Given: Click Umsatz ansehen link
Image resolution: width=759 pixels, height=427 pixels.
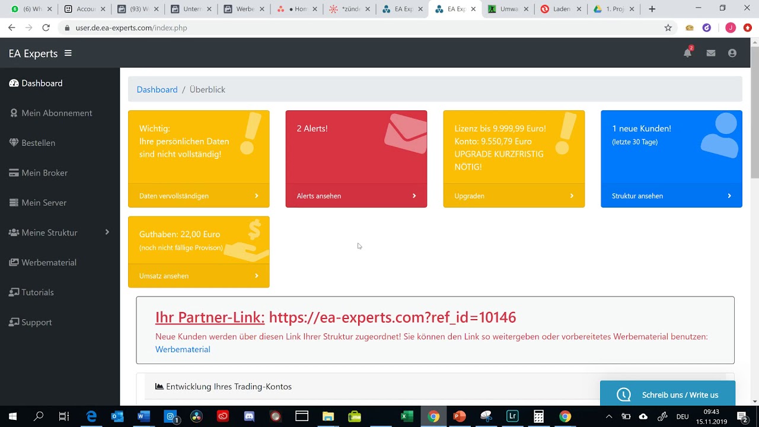Looking at the screenshot, I should [164, 276].
